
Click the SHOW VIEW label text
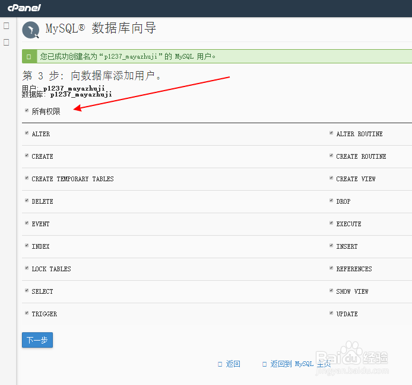pyautogui.click(x=353, y=291)
